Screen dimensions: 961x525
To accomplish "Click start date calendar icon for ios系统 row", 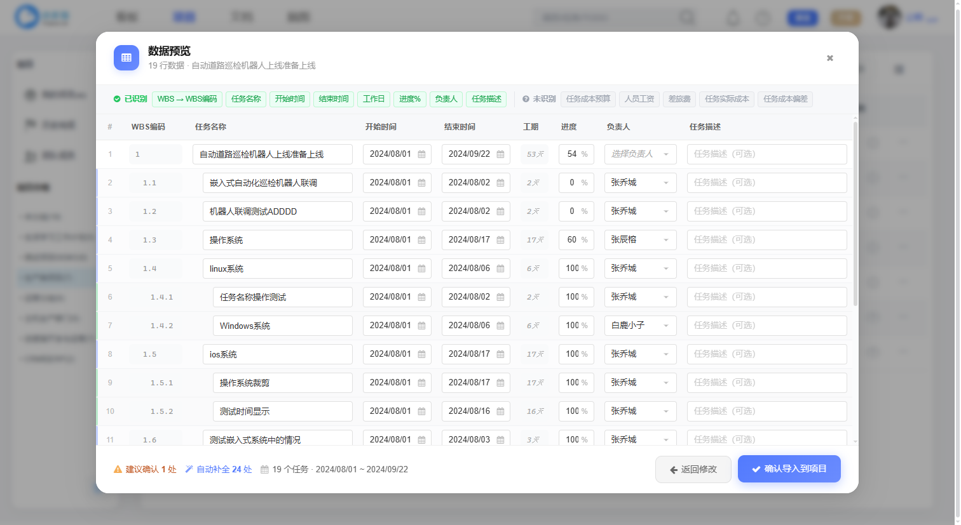I will pyautogui.click(x=421, y=354).
